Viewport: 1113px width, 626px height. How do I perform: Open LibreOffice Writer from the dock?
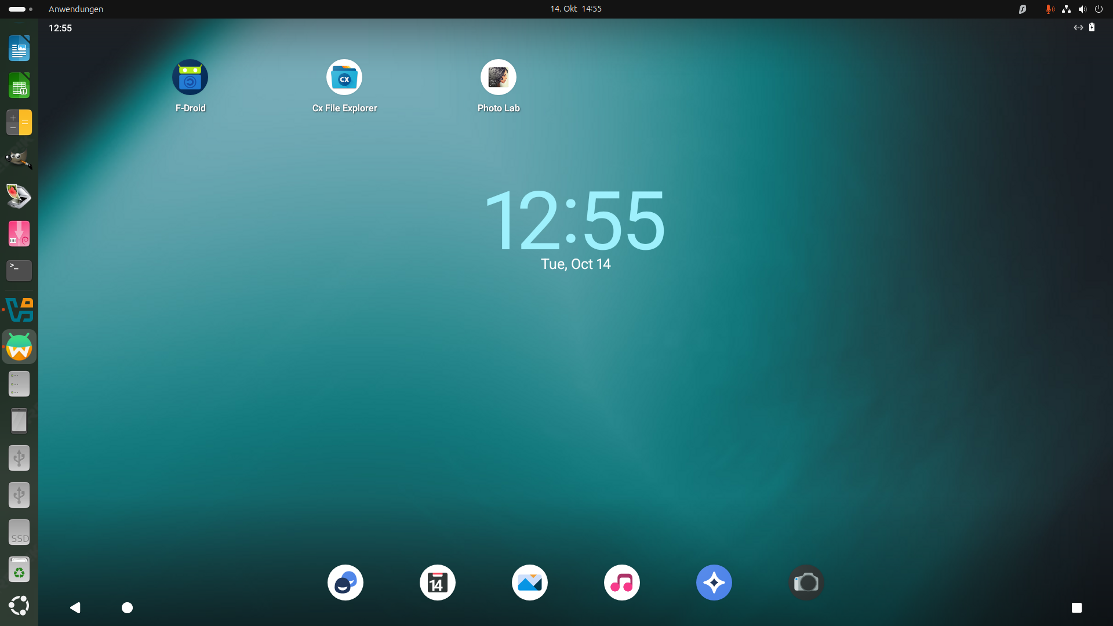[19, 49]
